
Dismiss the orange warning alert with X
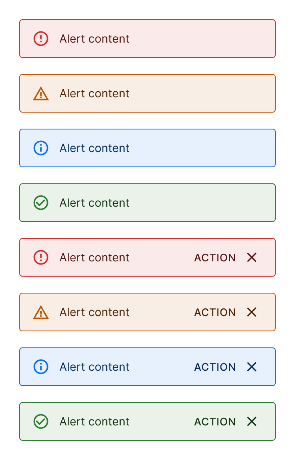[x=252, y=312]
